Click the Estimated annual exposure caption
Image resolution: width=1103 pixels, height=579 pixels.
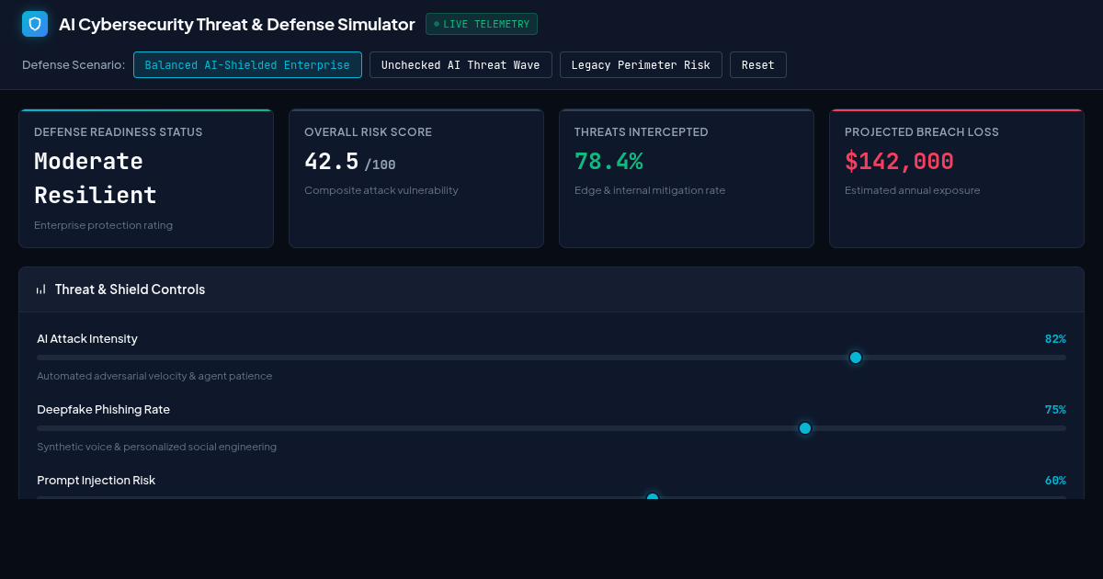(913, 190)
